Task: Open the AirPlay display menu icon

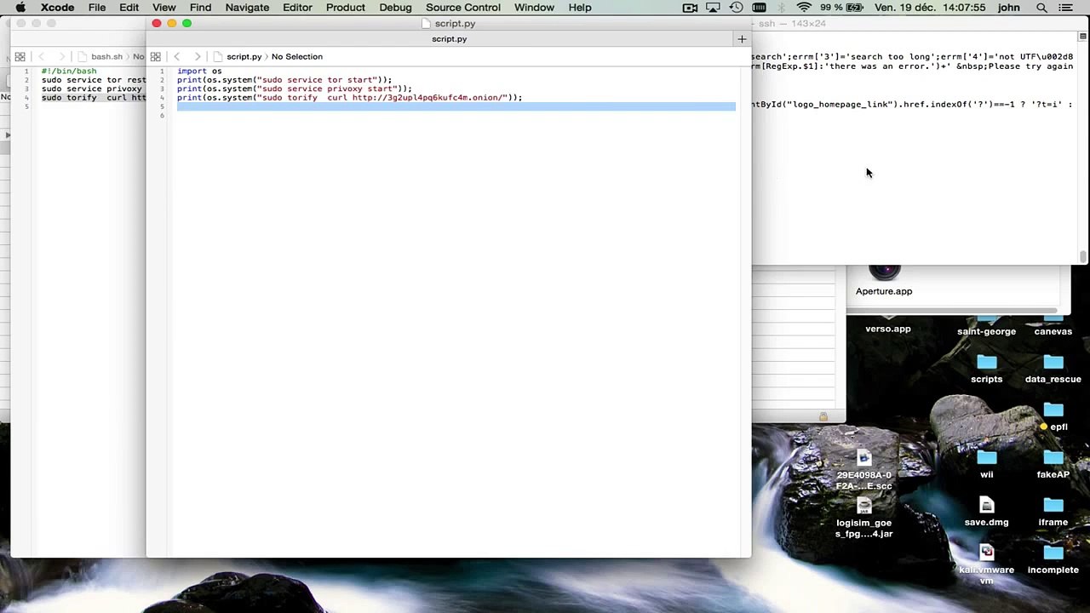Action: pos(714,8)
